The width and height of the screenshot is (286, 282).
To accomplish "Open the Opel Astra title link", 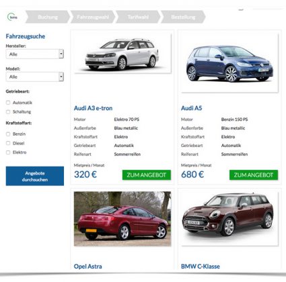I will [x=87, y=267].
